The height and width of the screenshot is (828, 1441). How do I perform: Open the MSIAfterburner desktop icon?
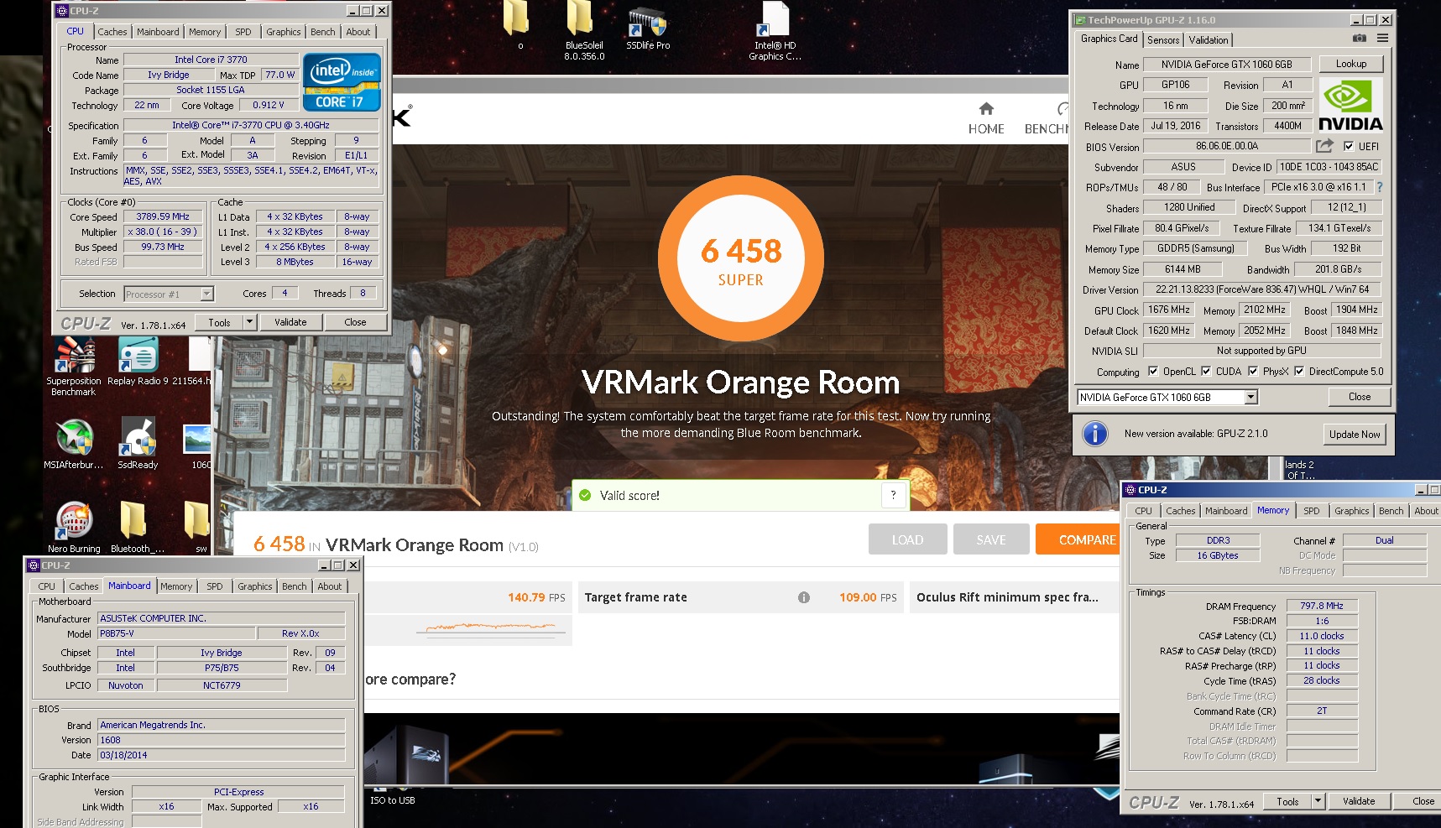(x=74, y=437)
